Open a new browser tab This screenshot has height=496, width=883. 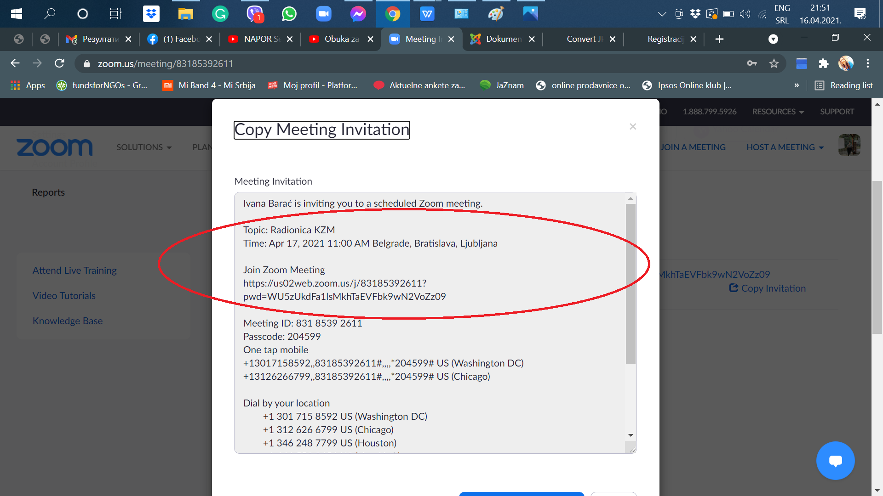[x=720, y=39]
